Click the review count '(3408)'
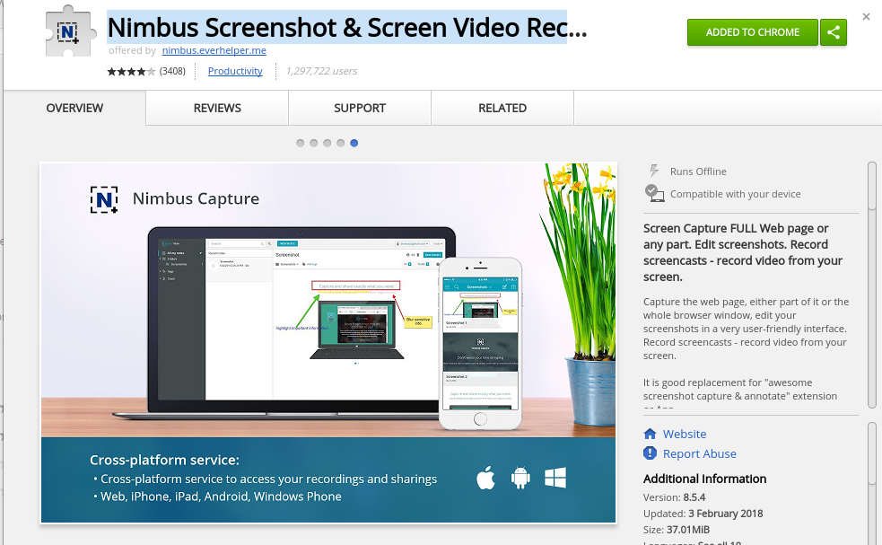Viewport: 882px width, 545px height. [x=172, y=72]
